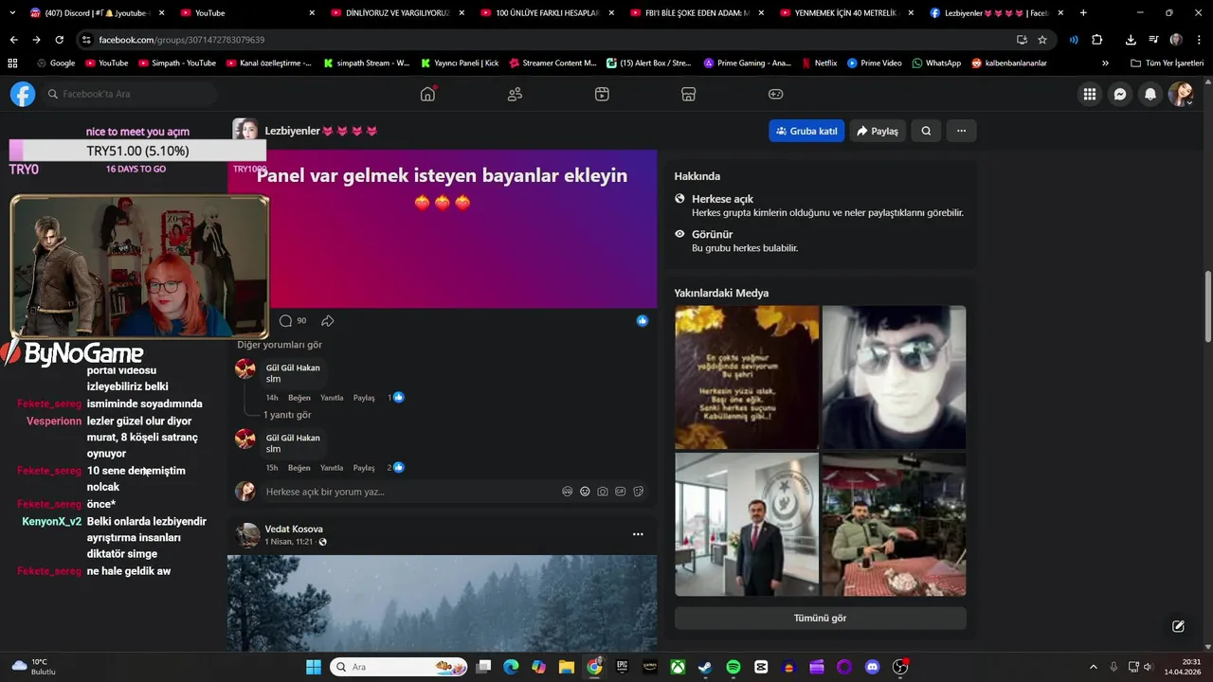Open a new browser tab
The height and width of the screenshot is (682, 1213).
point(1083,13)
